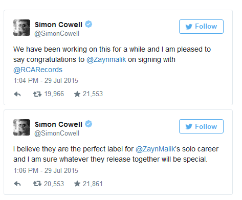Open the @Zaynmalik mention in first tweet
The height and width of the screenshot is (200, 242).
coord(106,60)
